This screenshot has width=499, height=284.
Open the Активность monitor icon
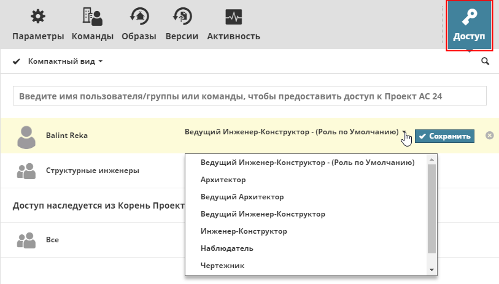pyautogui.click(x=233, y=17)
